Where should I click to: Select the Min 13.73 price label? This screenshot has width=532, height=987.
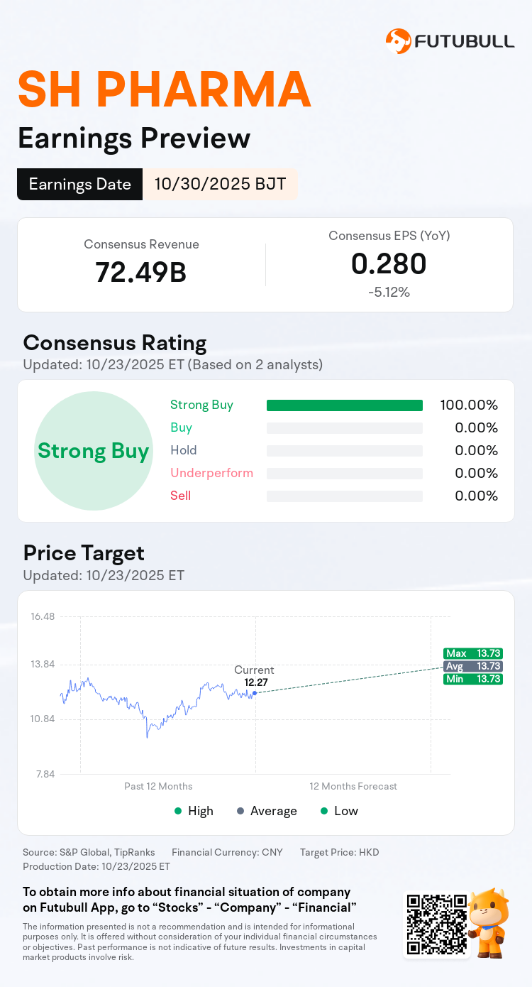pyautogui.click(x=472, y=679)
